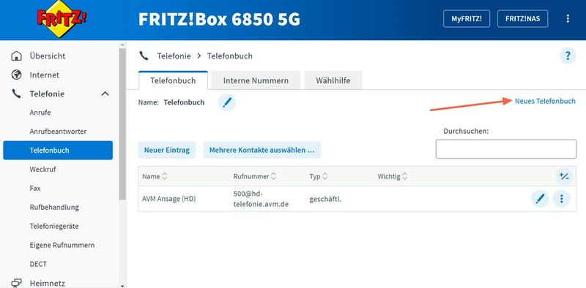Click the Durchsuchen search field
This screenshot has height=288, width=586.
[506, 149]
